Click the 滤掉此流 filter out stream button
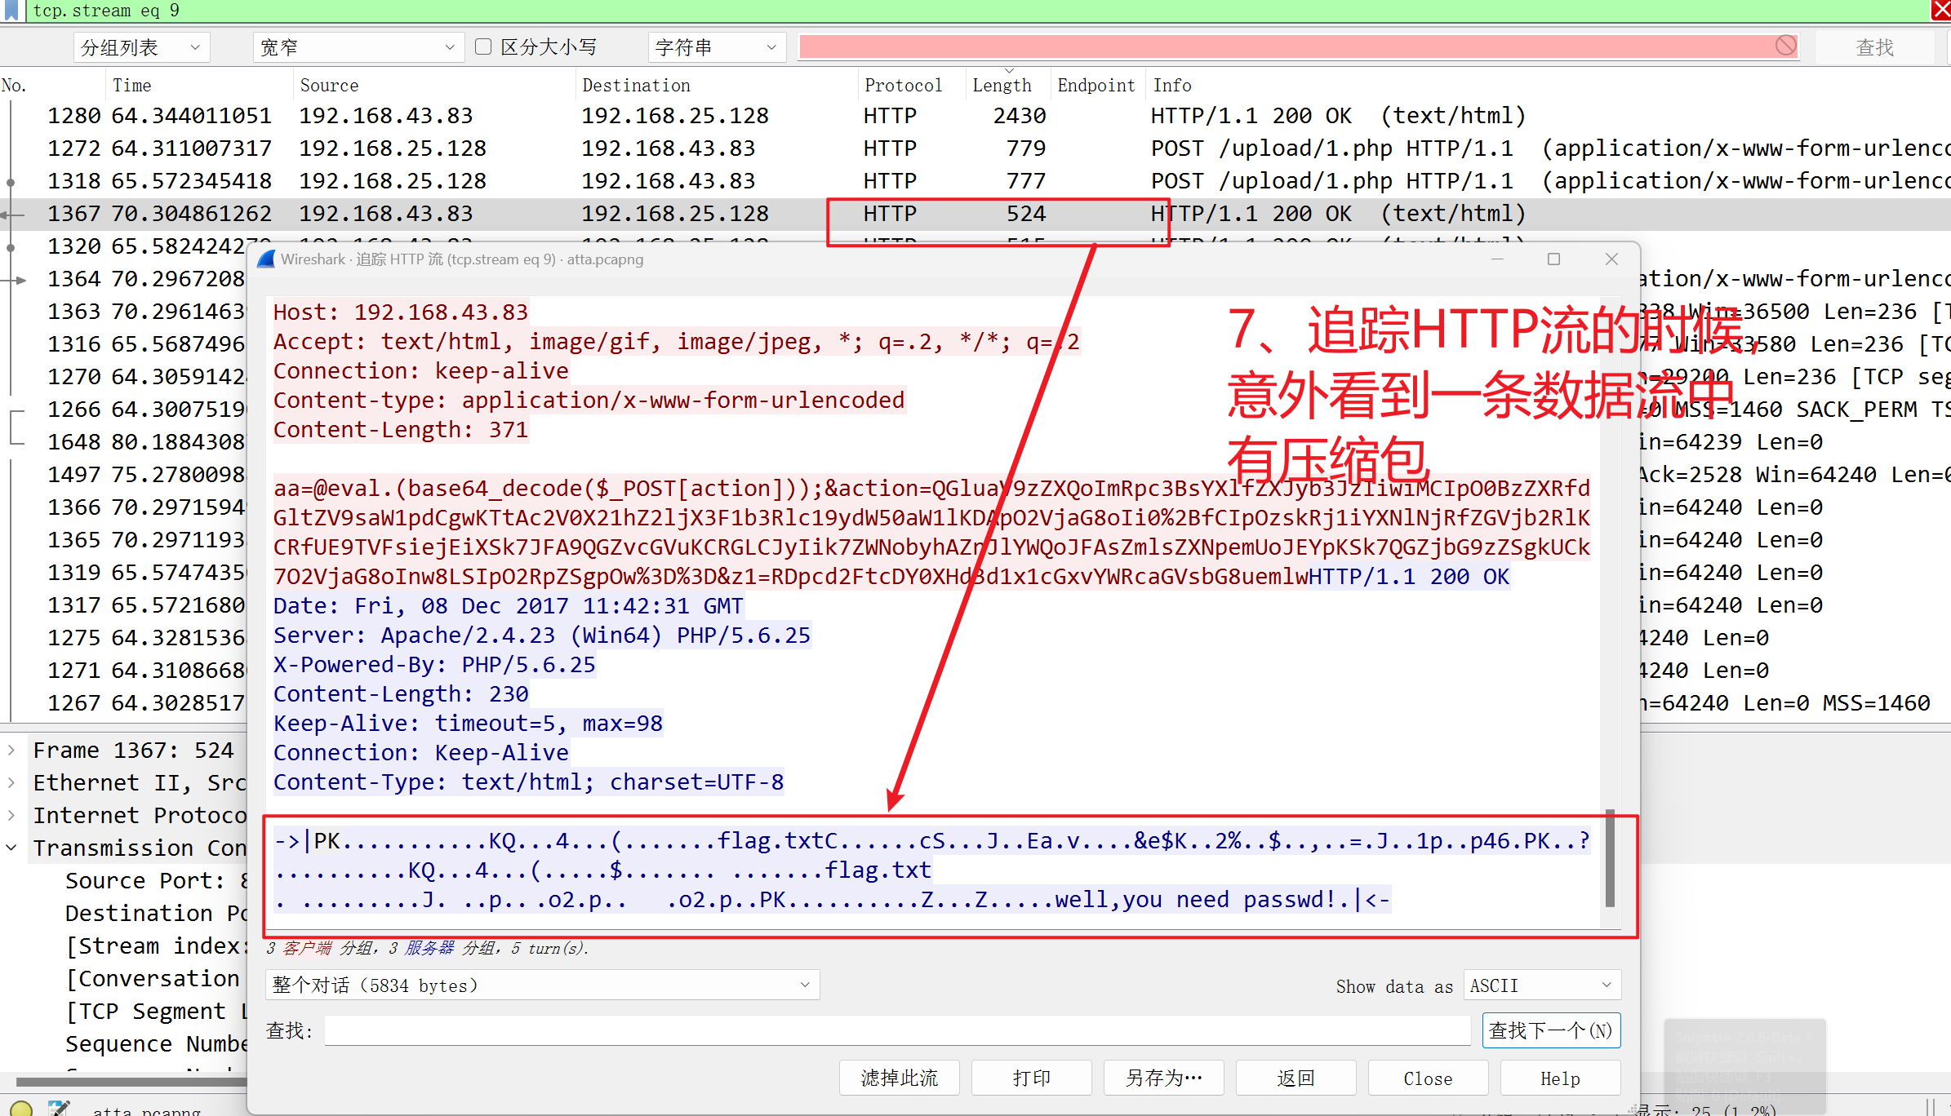Image resolution: width=1951 pixels, height=1116 pixels. point(899,1078)
